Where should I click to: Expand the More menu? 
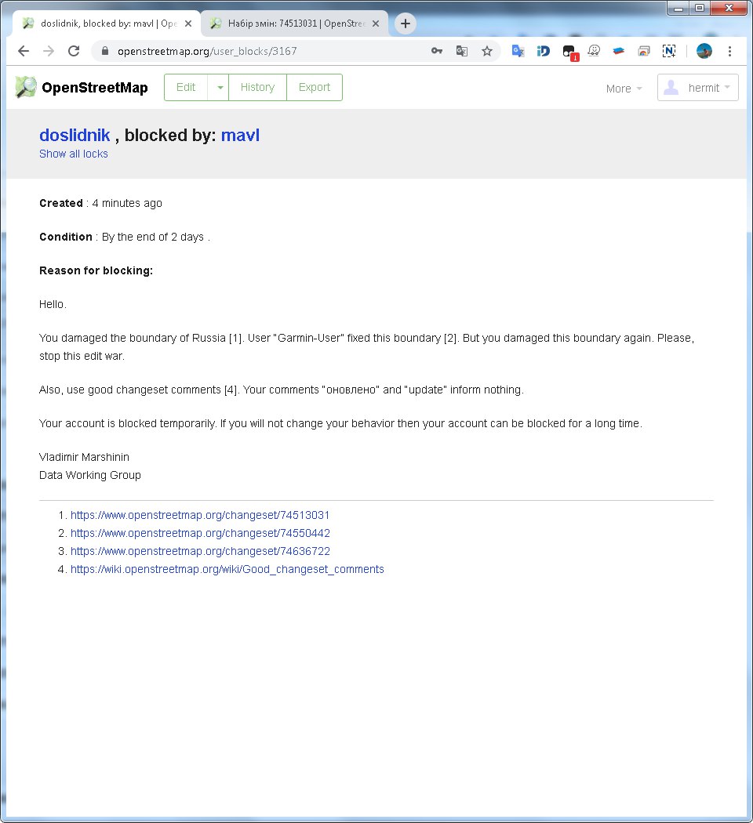coord(624,89)
